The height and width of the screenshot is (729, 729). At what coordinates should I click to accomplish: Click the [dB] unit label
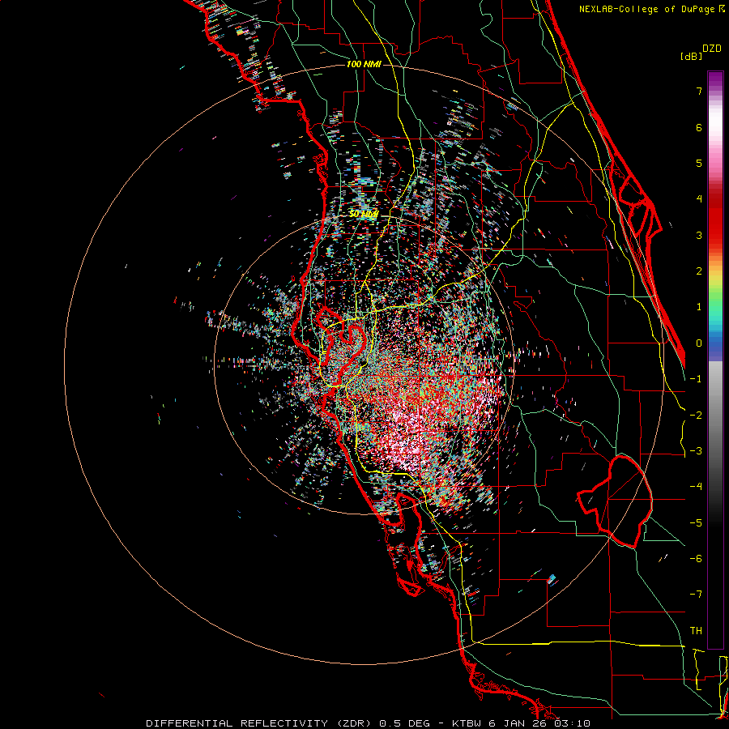coord(692,56)
